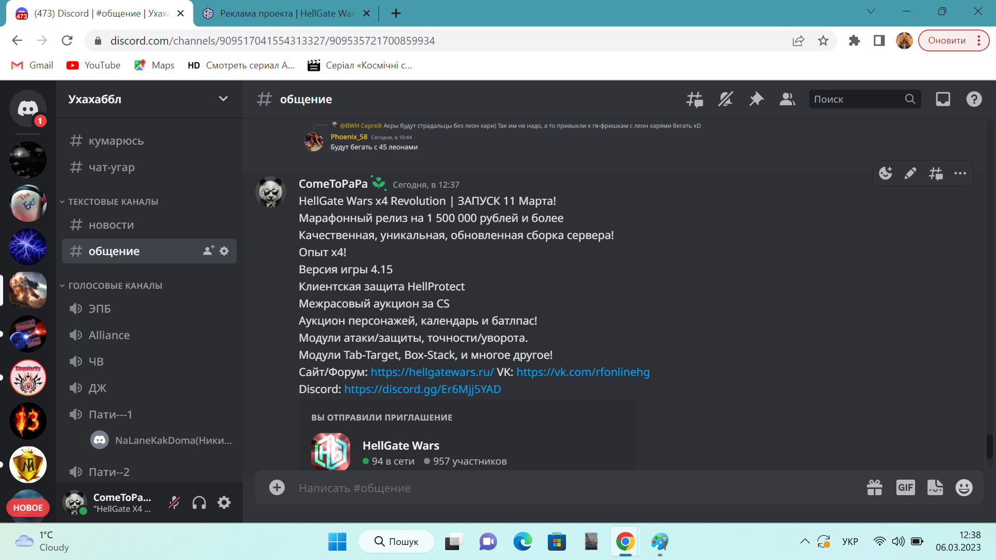Image resolution: width=996 pixels, height=560 pixels.
Task: Open the Threads icon in channel header
Action: pyautogui.click(x=695, y=99)
